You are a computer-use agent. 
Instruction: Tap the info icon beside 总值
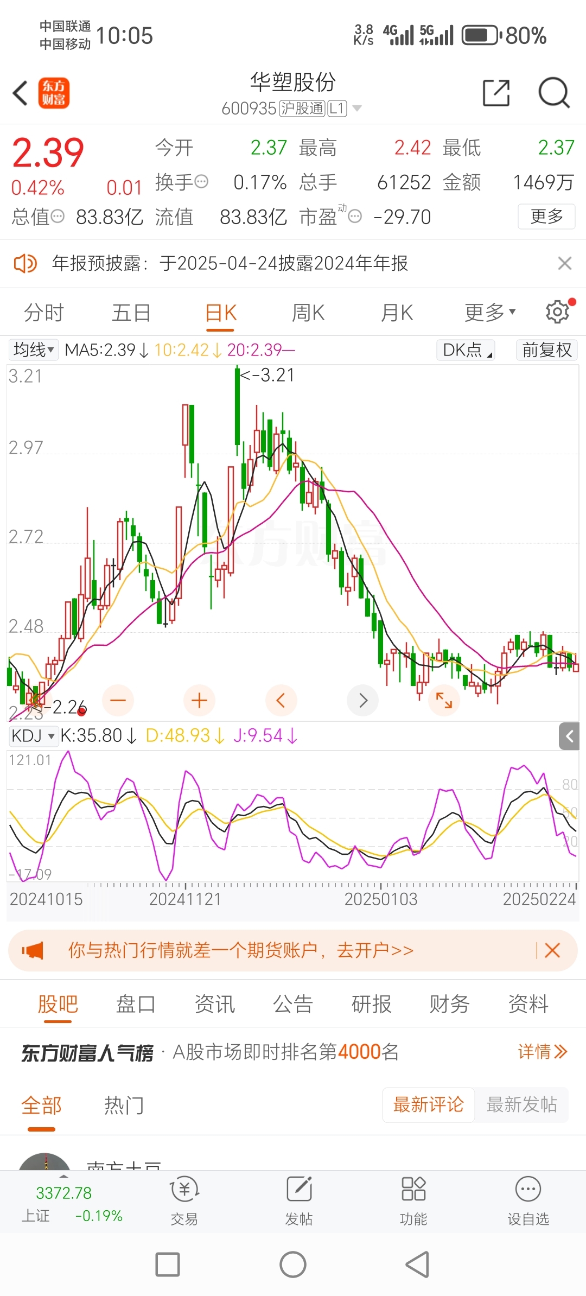point(58,216)
